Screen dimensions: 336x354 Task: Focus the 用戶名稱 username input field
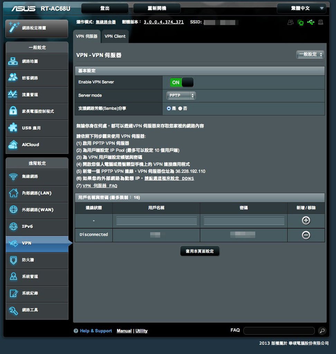[x=157, y=221]
